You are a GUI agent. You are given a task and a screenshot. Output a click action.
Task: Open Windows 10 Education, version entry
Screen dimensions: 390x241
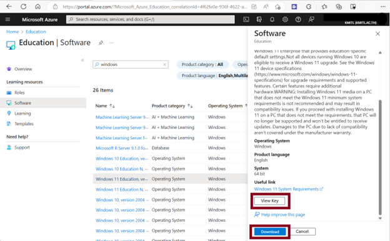[x=122, y=158]
